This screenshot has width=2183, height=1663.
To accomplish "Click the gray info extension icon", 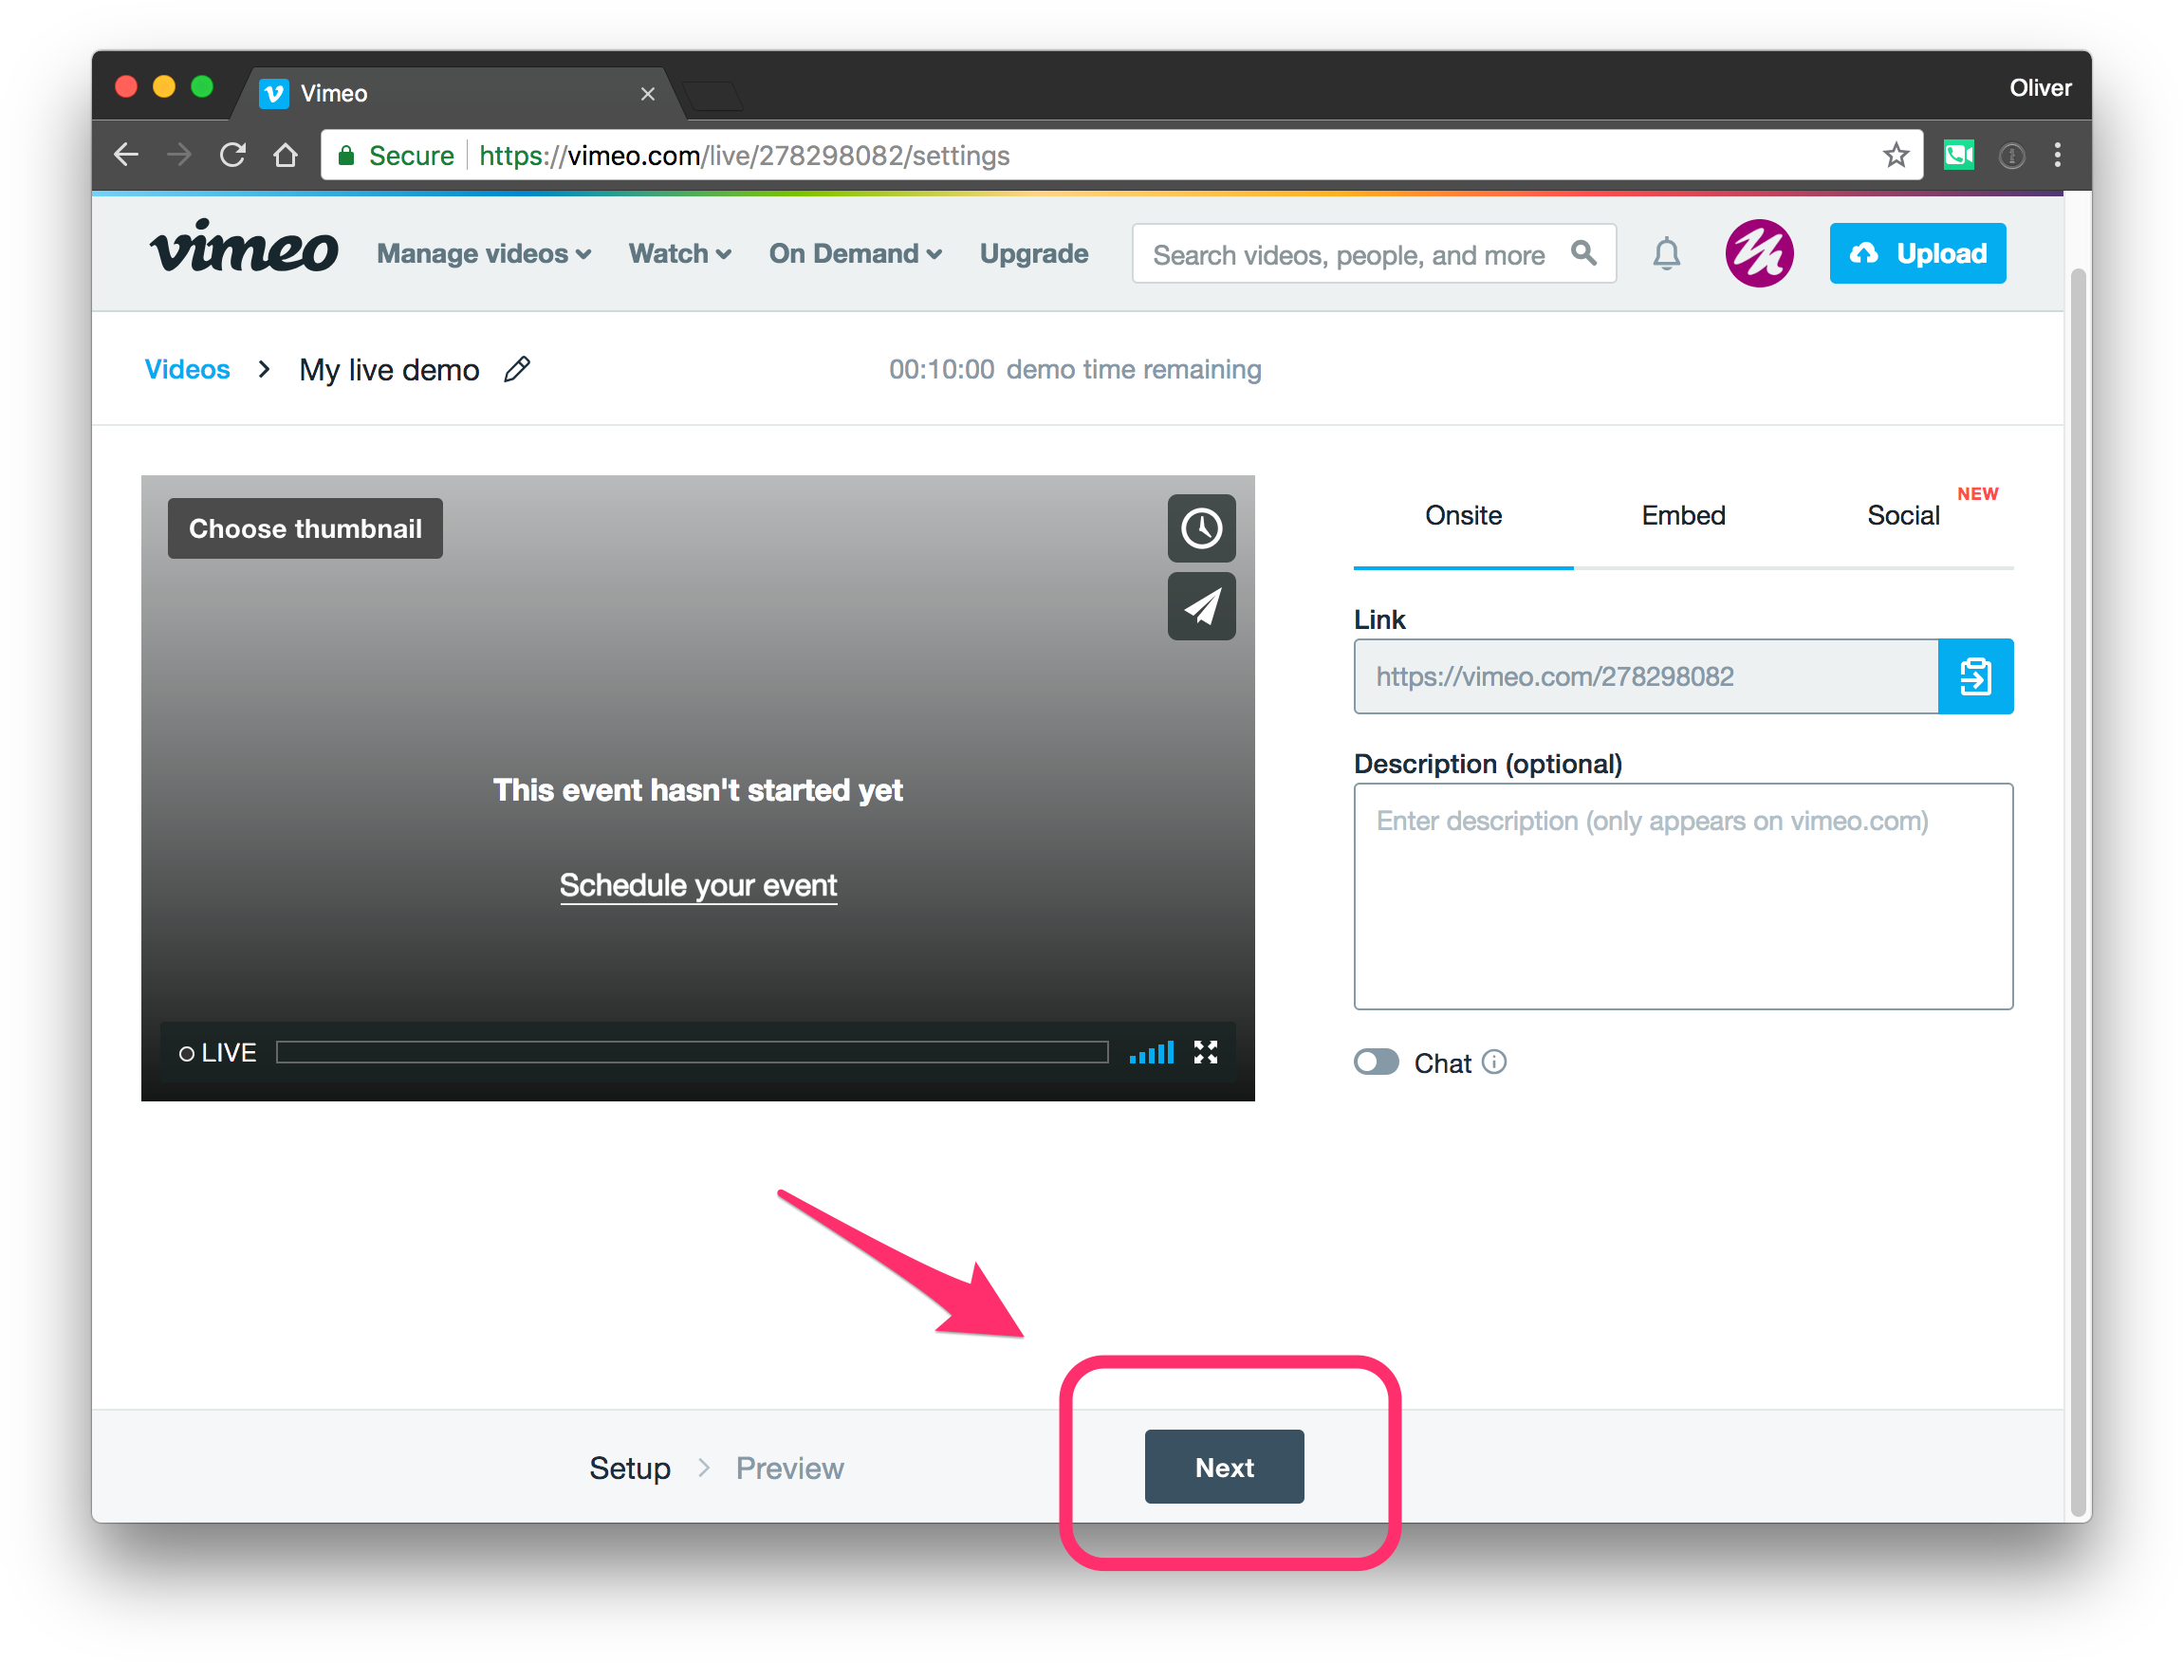I will click(2010, 156).
